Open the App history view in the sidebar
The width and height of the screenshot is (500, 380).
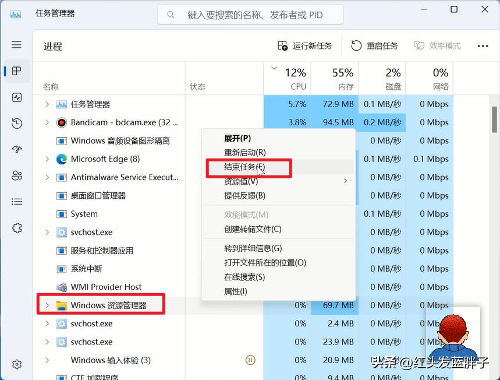pyautogui.click(x=16, y=123)
